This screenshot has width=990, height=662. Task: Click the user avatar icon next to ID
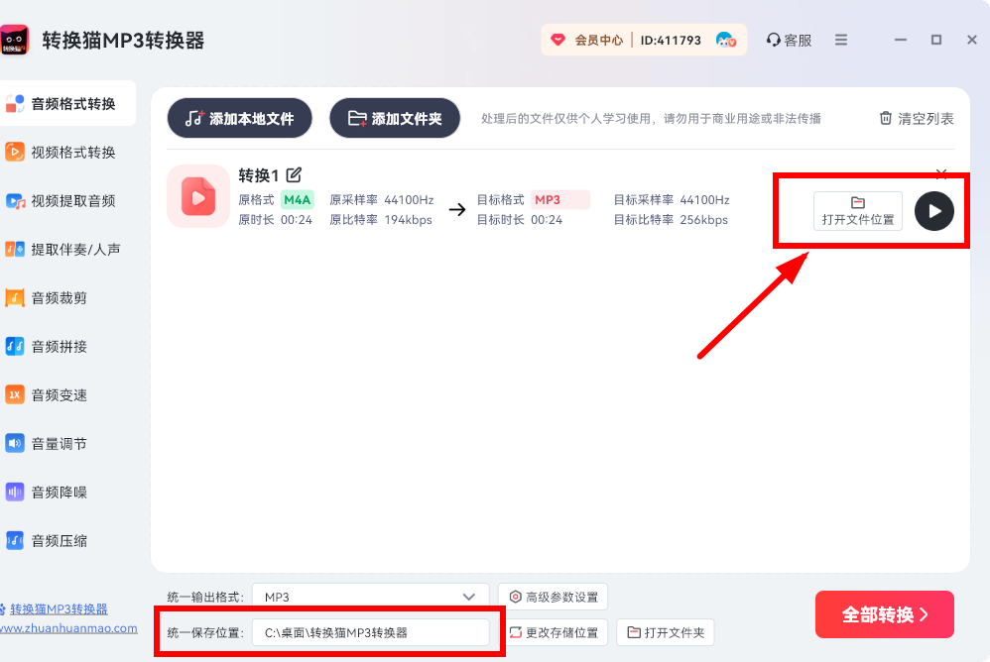(726, 41)
